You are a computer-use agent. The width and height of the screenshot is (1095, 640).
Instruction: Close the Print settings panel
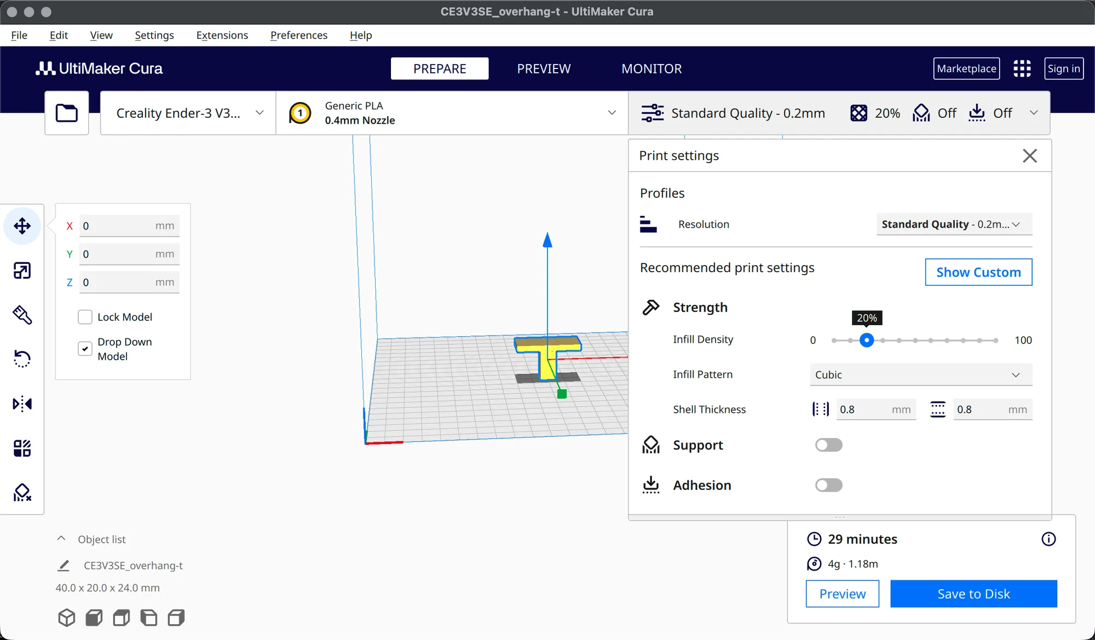point(1030,155)
